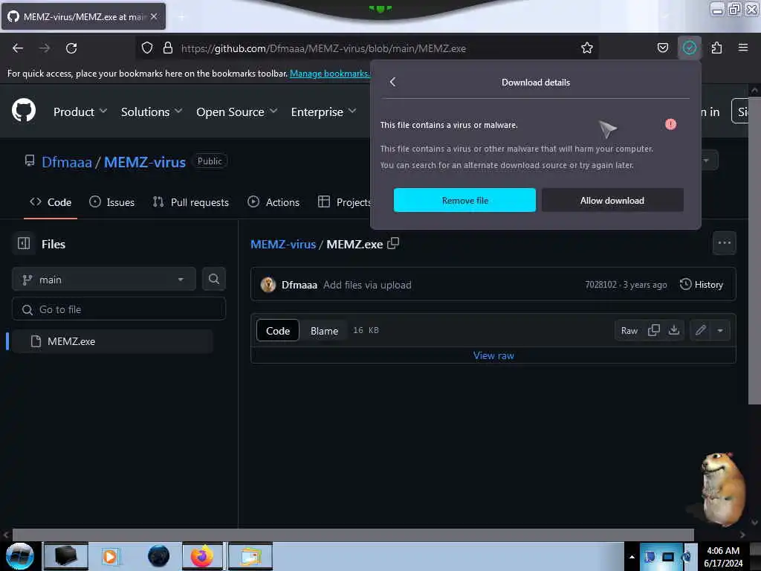
Task: Expand the Solutions navigation menu
Action: (x=152, y=112)
